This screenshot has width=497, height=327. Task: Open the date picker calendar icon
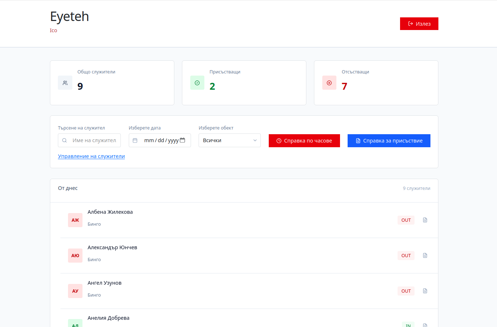click(182, 140)
